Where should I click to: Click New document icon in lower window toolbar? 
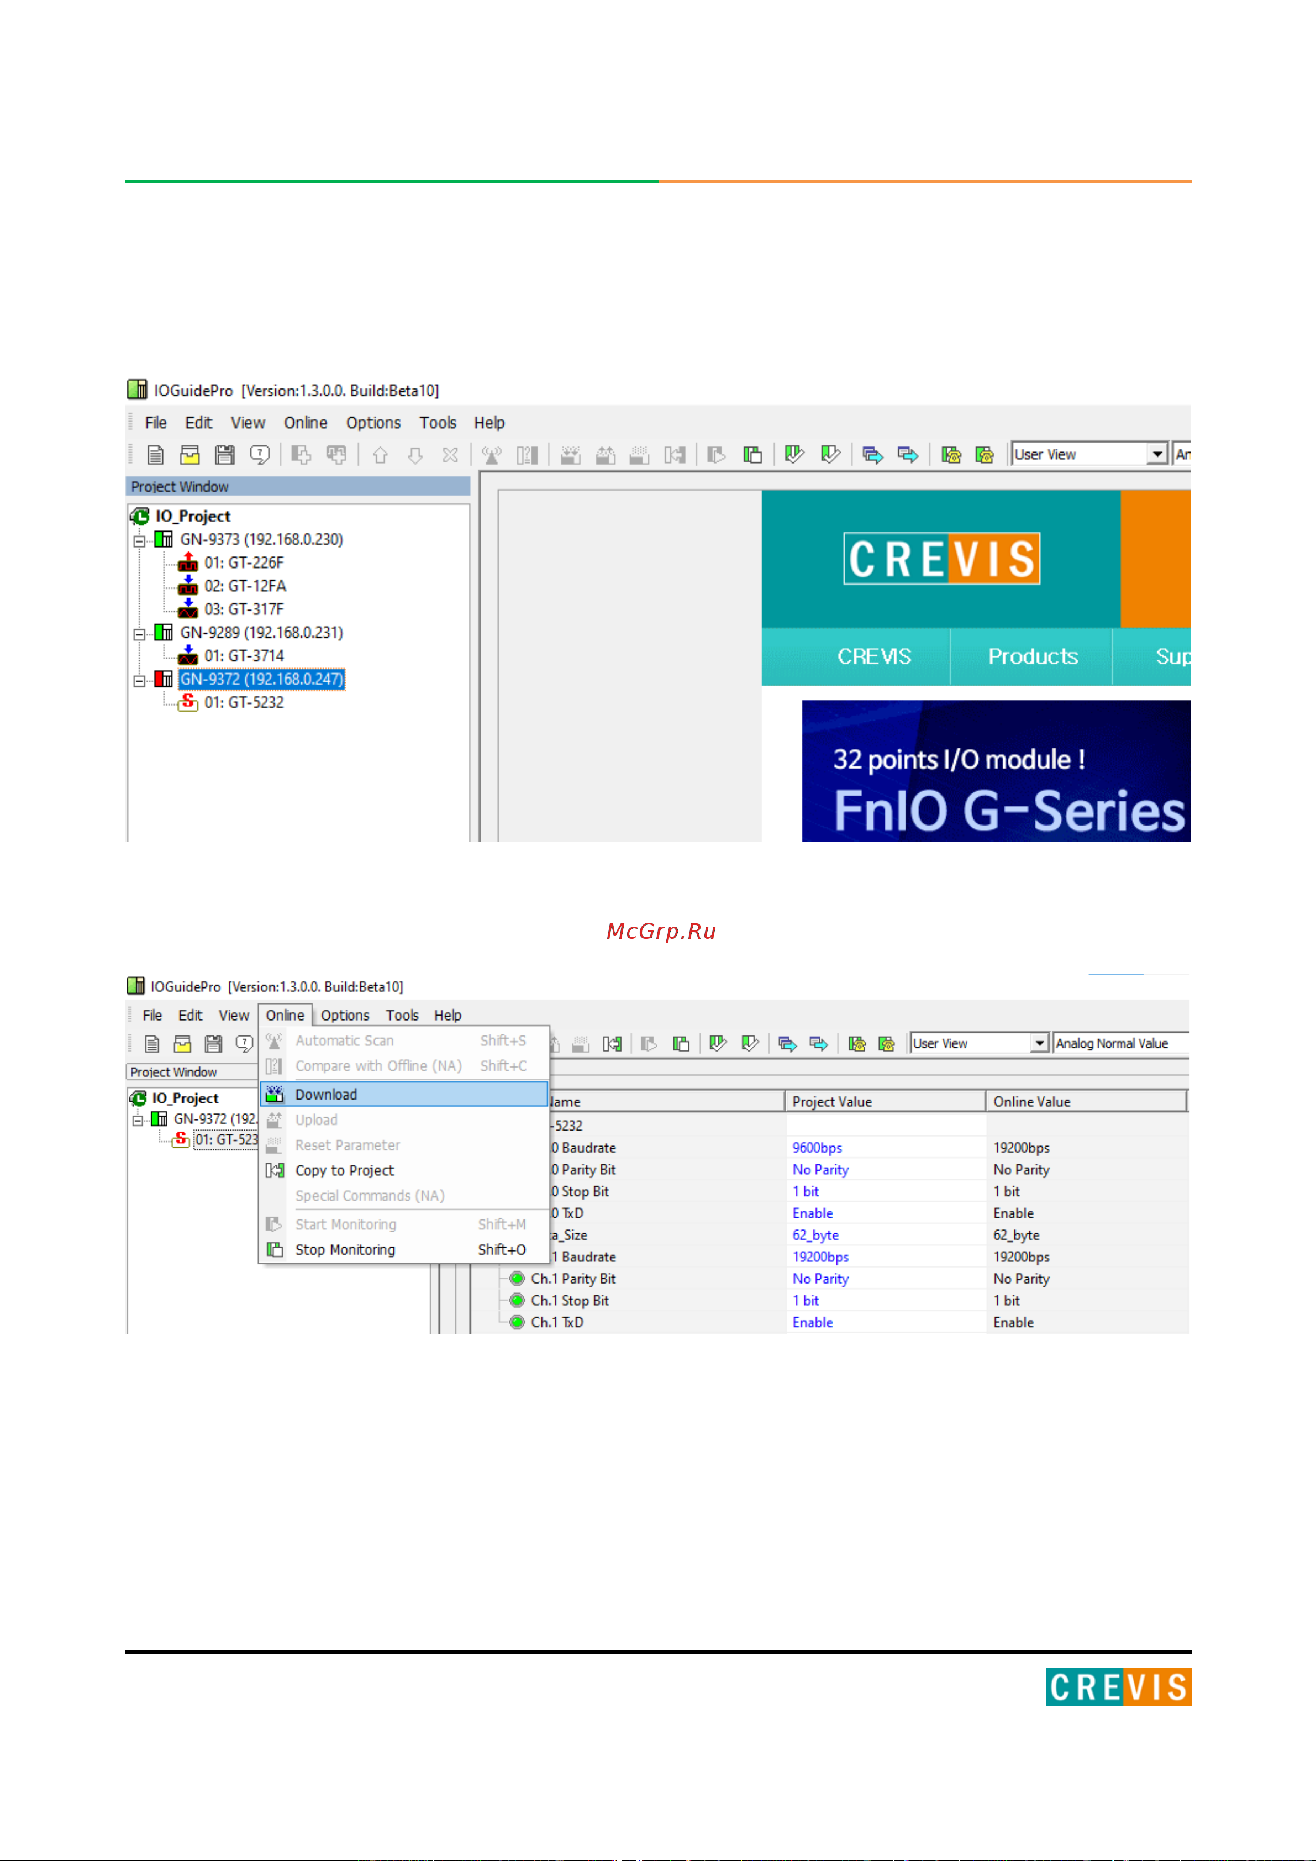click(151, 1044)
